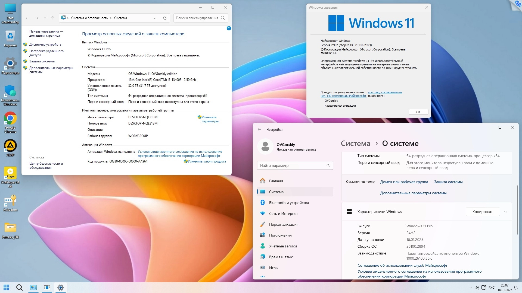Screen dimensions: 522x293
Task: Open the Activators desktop icon
Action: pos(10,201)
